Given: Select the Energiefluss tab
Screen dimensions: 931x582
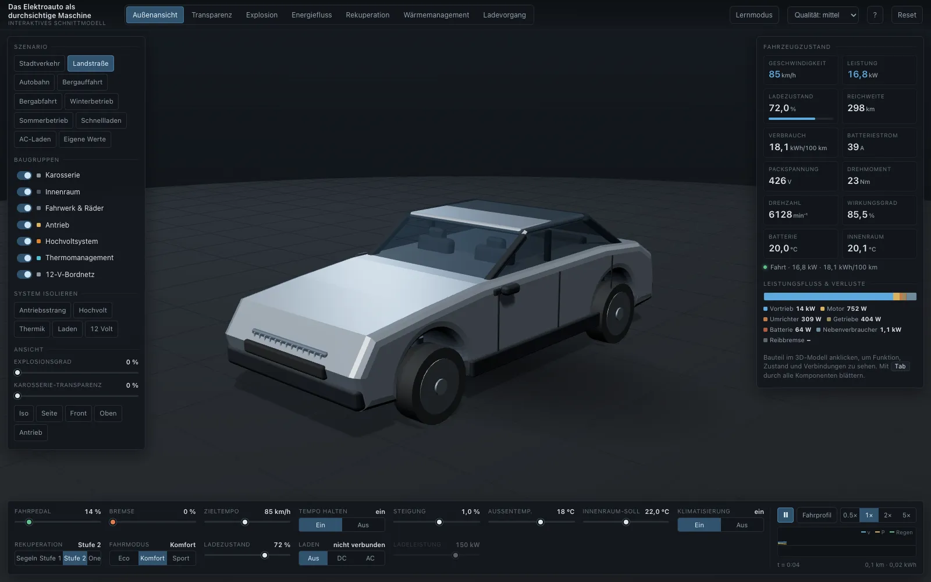Looking at the screenshot, I should pyautogui.click(x=312, y=15).
